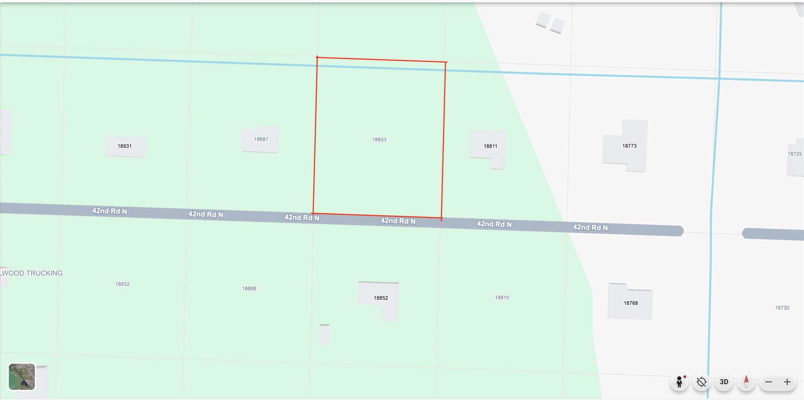The width and height of the screenshot is (804, 400).
Task: Select the highlighted parcel 18853
Action: (379, 140)
